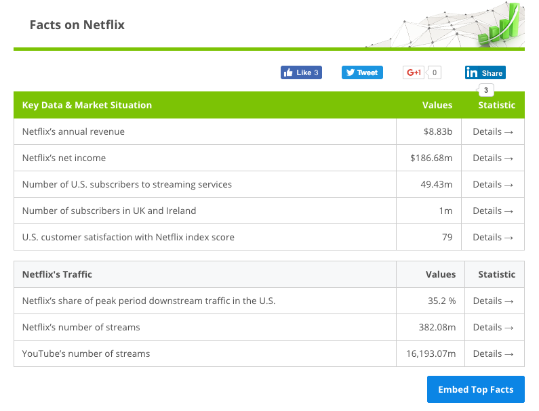Open Details for customer satisfaction index score

[493, 237]
